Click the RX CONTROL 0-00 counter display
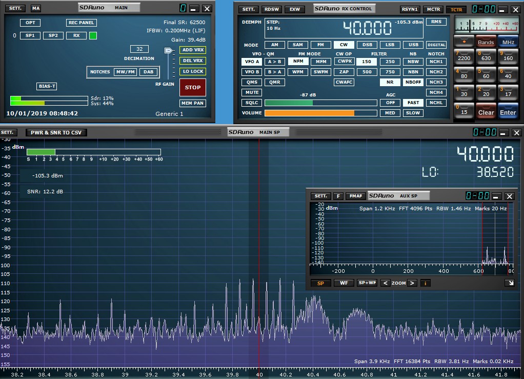This screenshot has width=524, height=379. click(x=483, y=9)
